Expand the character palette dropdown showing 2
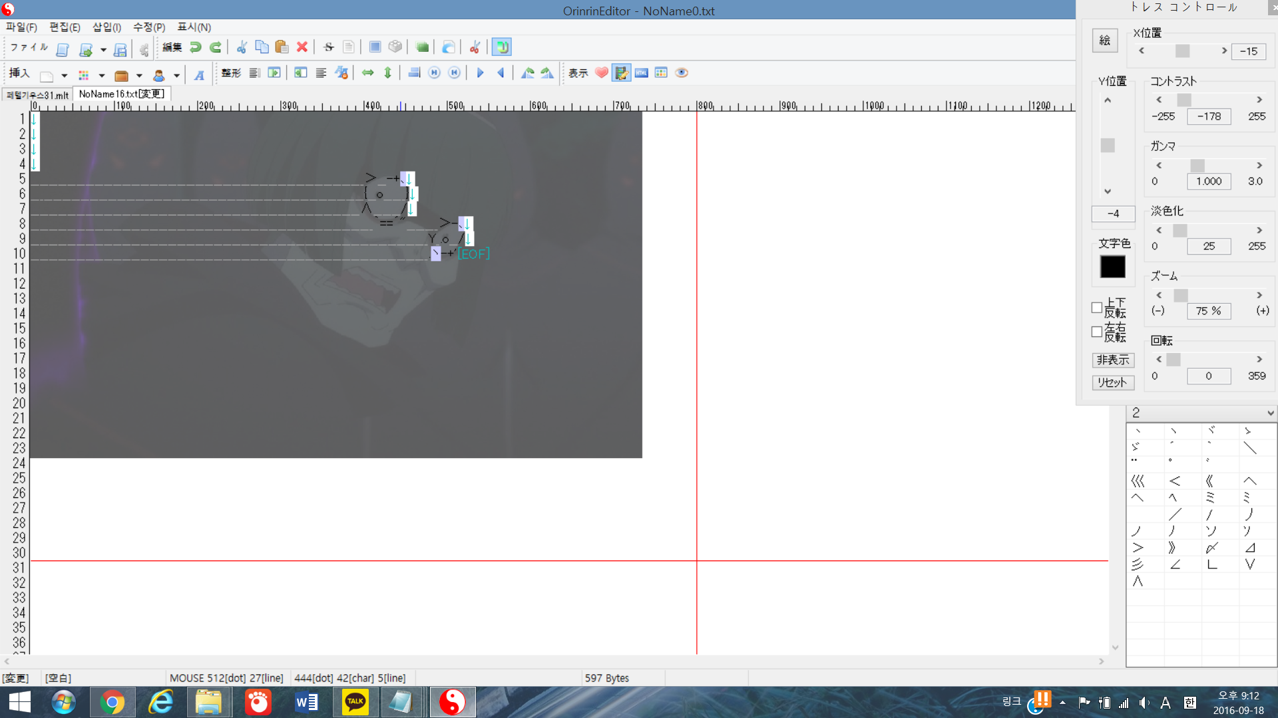1278x718 pixels. (1270, 413)
